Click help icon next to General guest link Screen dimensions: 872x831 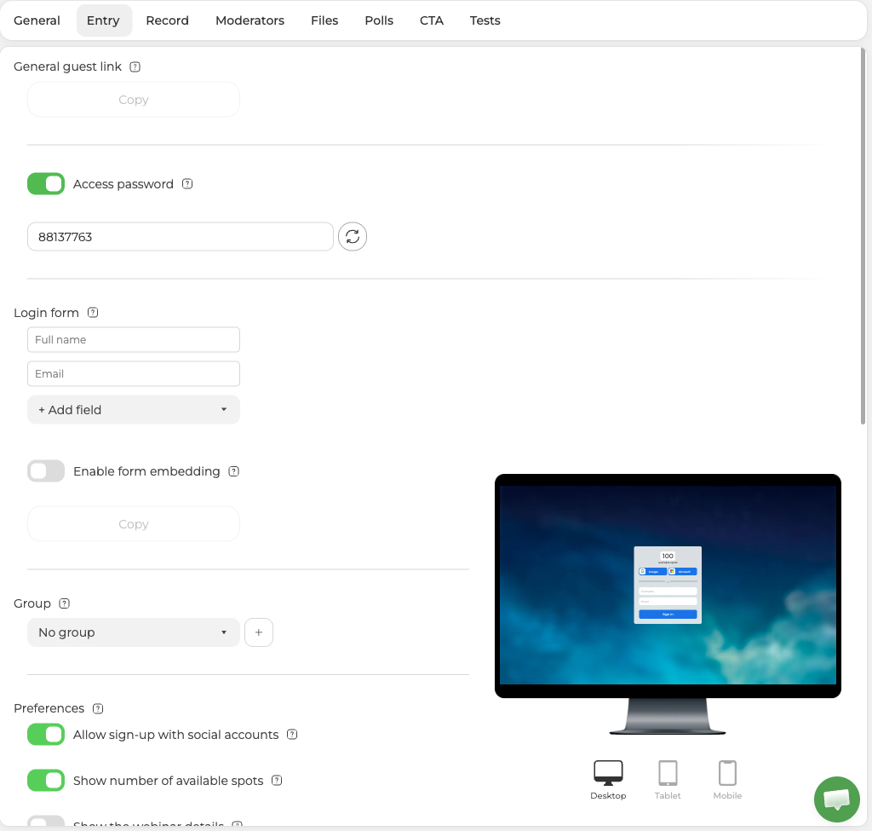[x=135, y=66]
